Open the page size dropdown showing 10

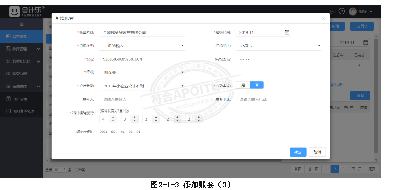60,170
